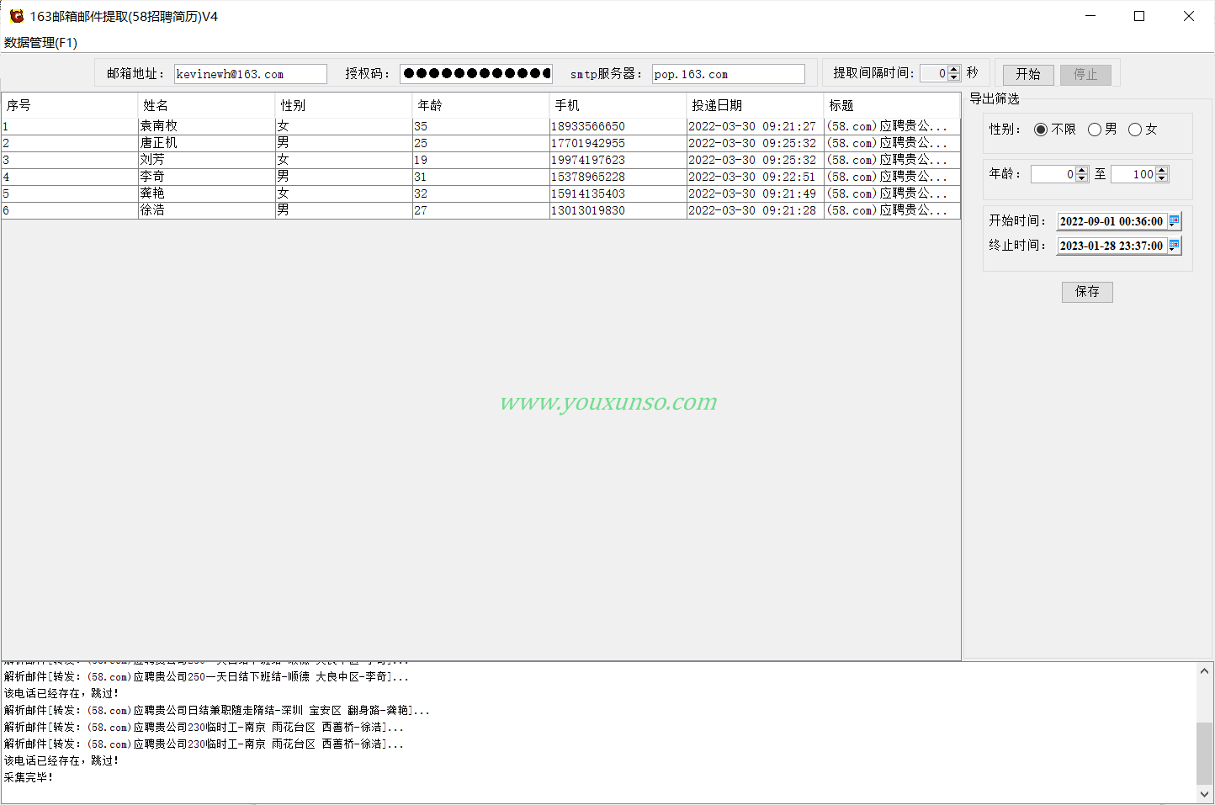This screenshot has height=805, width=1215.
Task: Open start time calendar dropdown
Action: click(x=1174, y=221)
